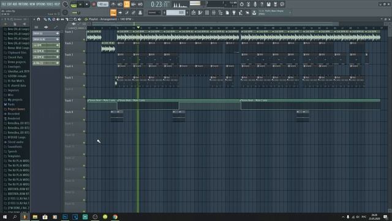
Task: Select the Slip tool in Playlist toolbar
Action: 62,19
